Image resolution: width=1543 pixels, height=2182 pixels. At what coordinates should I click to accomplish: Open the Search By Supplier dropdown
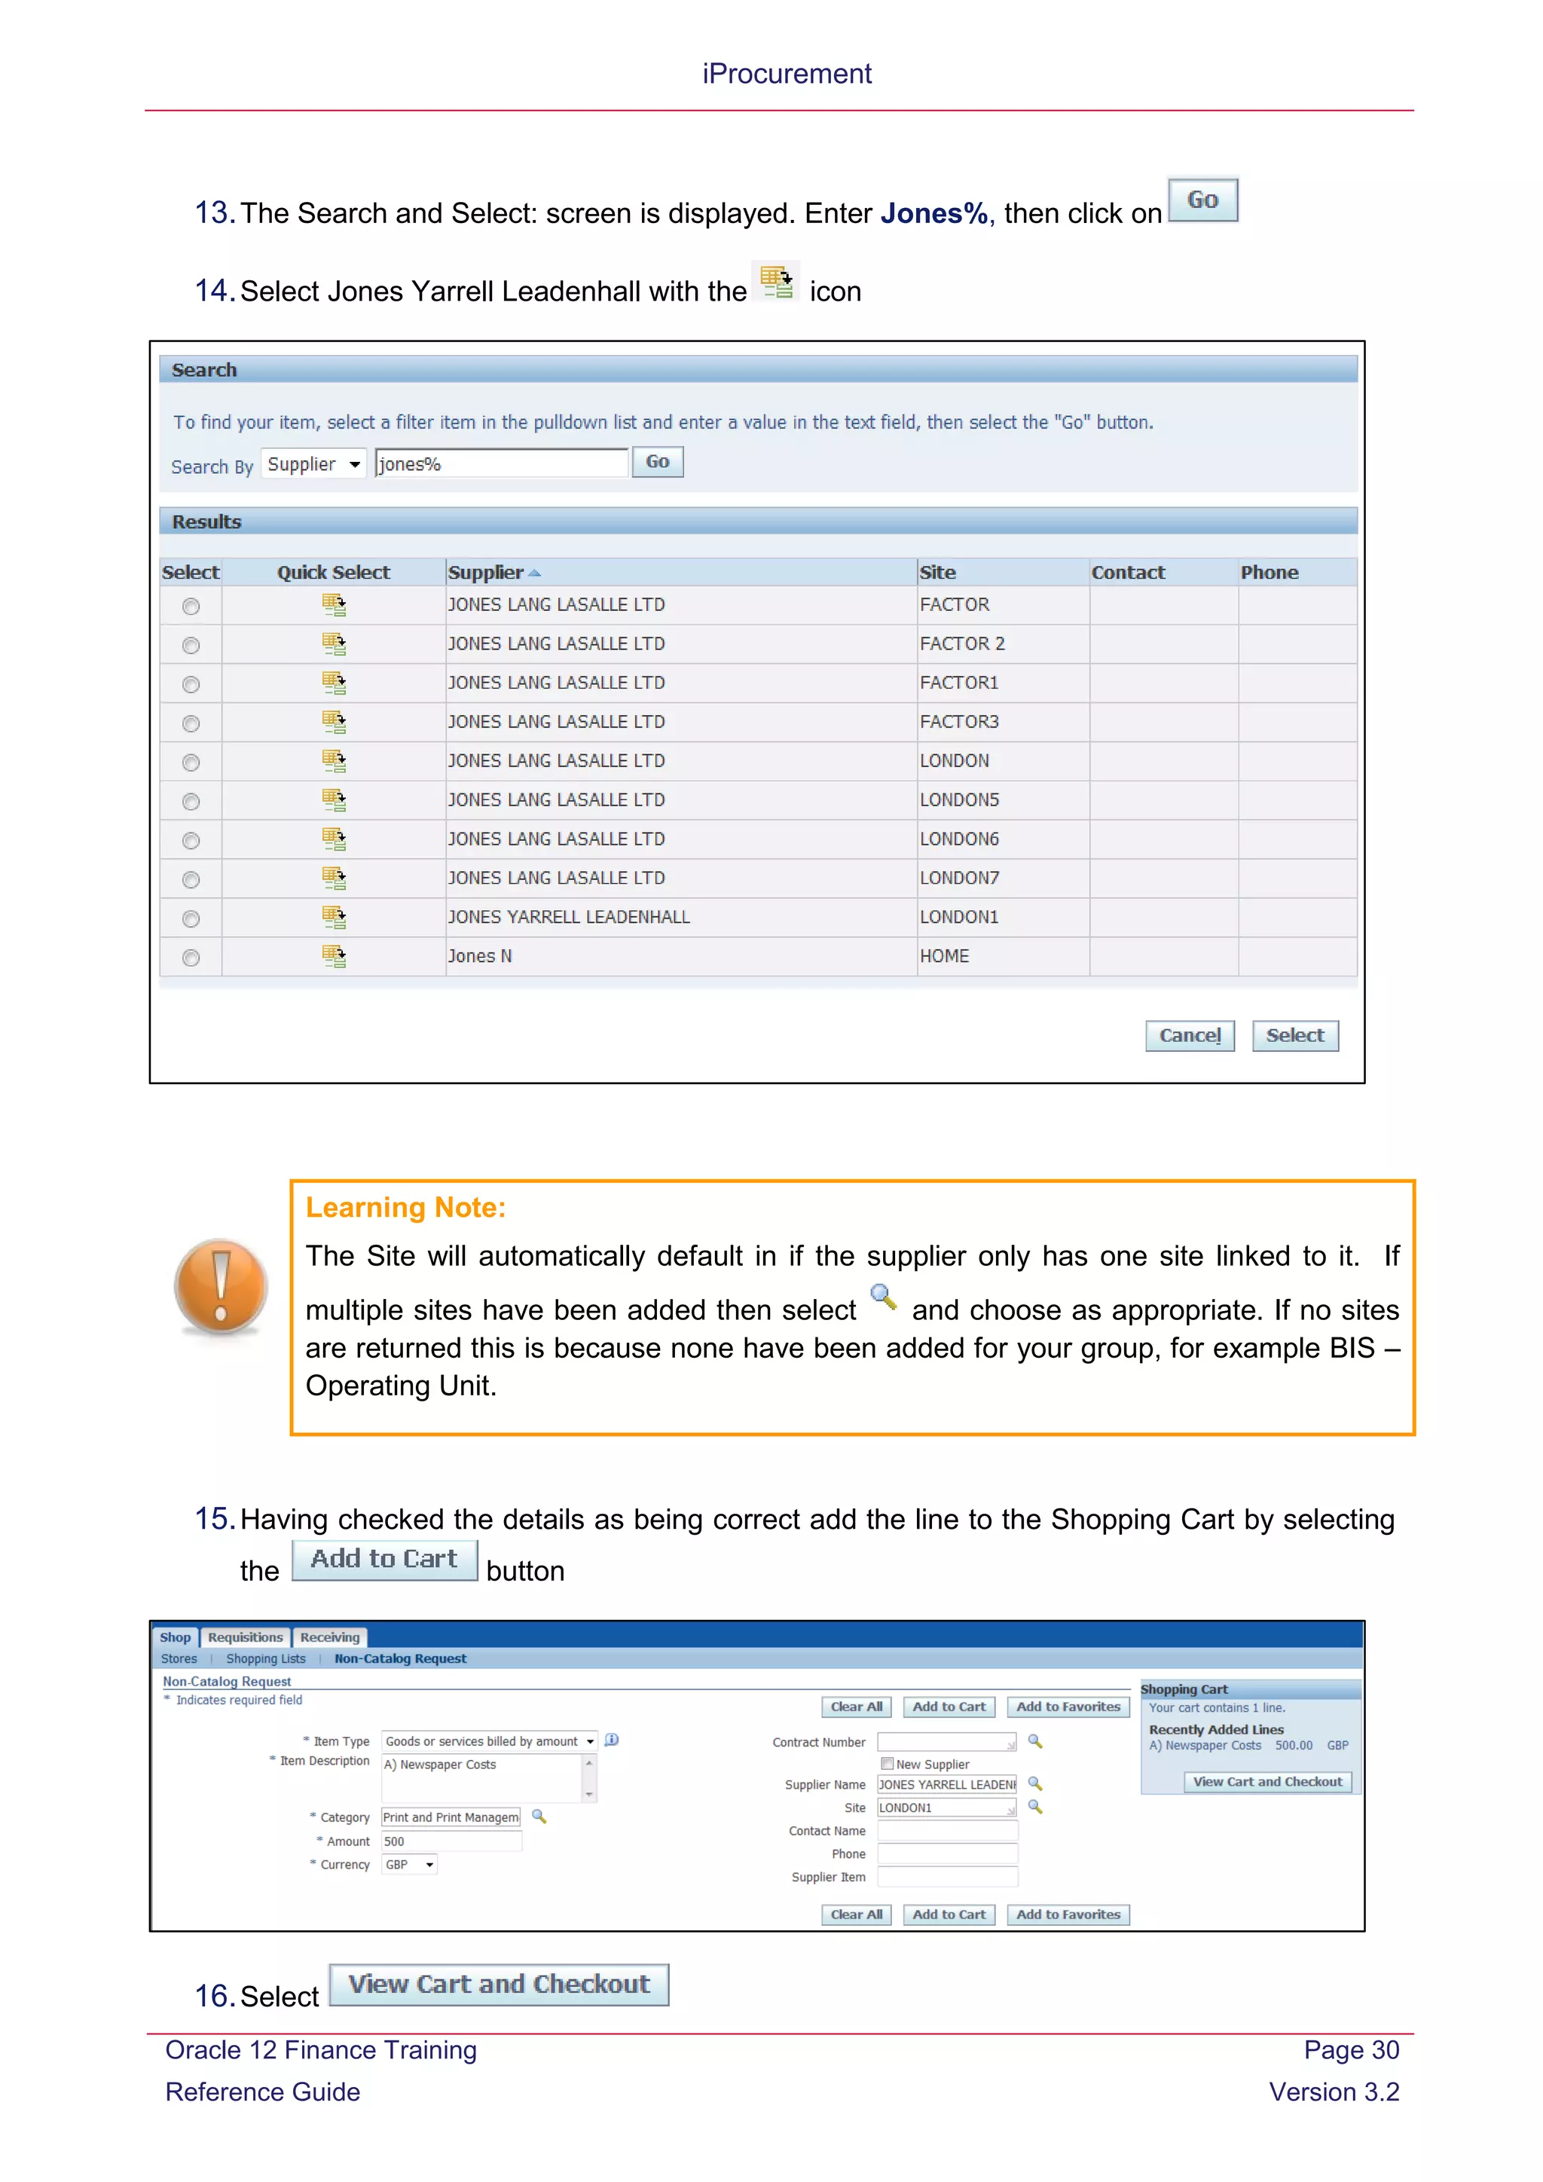[x=313, y=464]
